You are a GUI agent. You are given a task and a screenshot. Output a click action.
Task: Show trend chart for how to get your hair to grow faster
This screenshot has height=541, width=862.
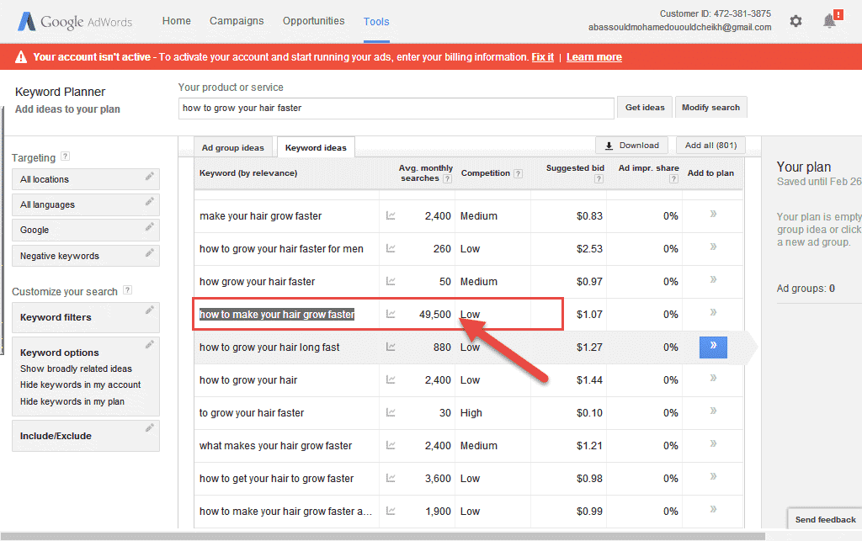391,479
